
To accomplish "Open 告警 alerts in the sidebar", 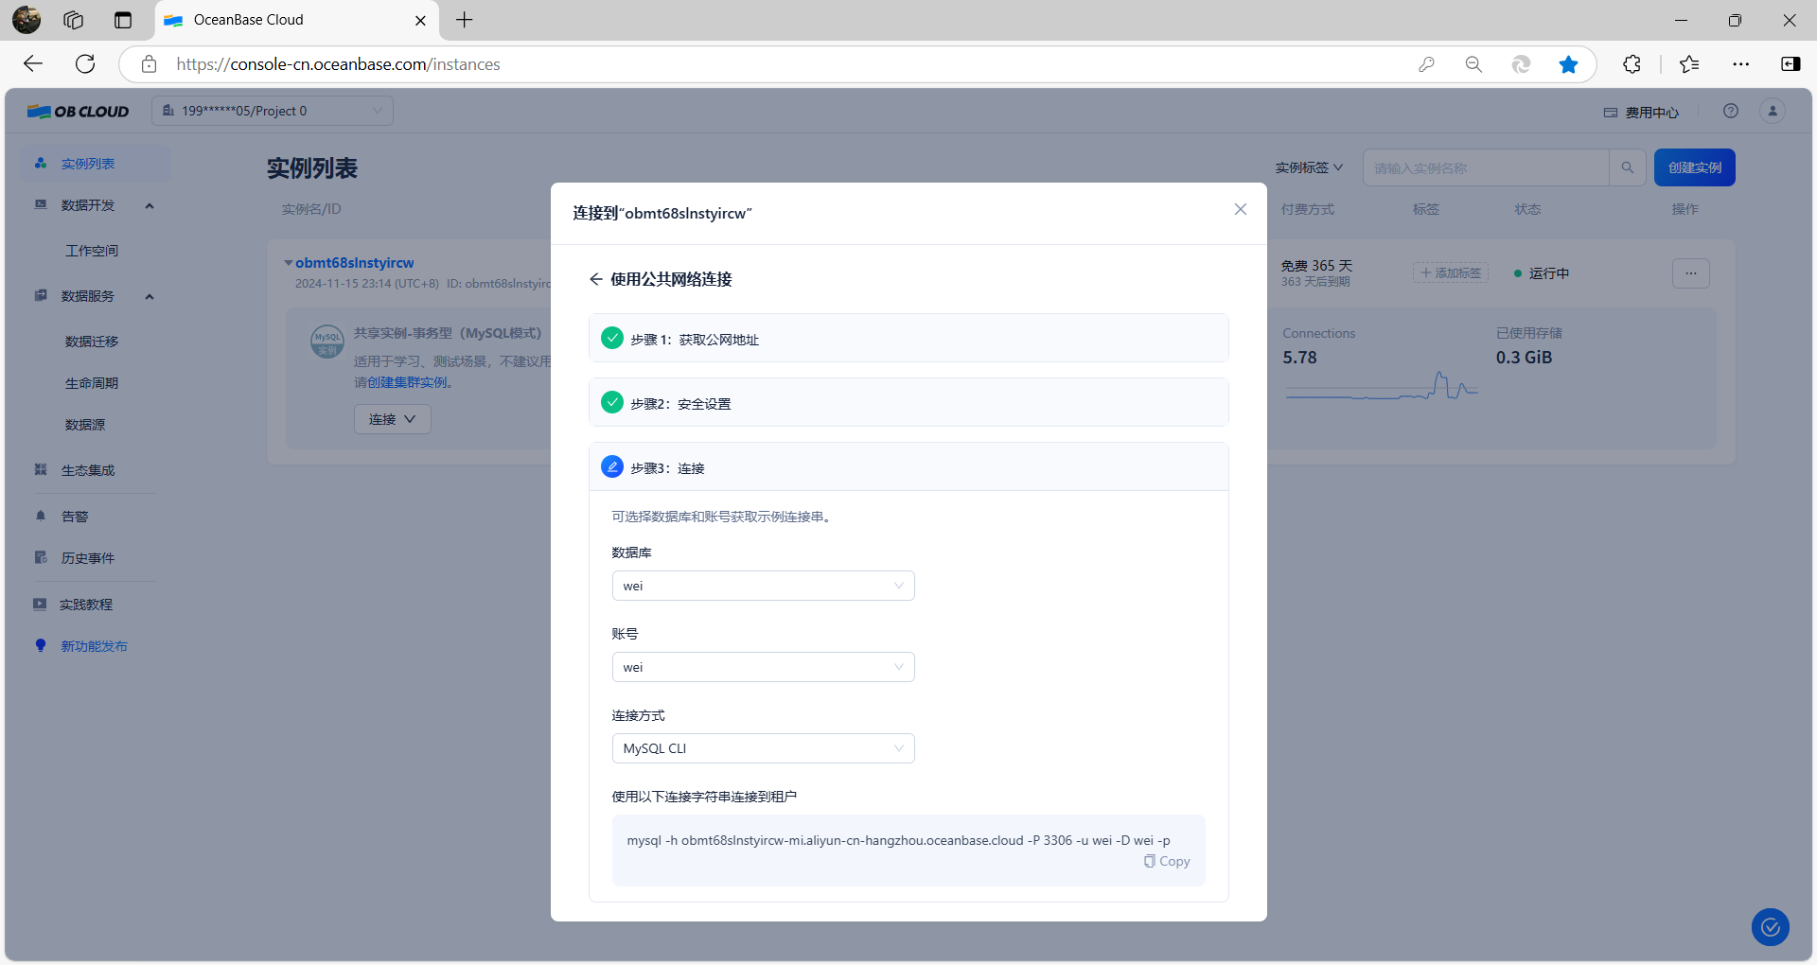I will (75, 517).
